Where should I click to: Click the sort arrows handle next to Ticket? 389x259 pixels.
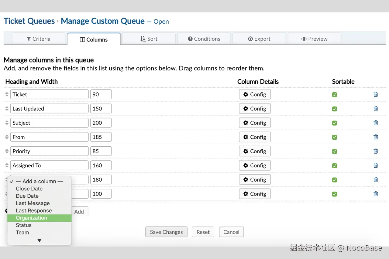click(x=7, y=94)
